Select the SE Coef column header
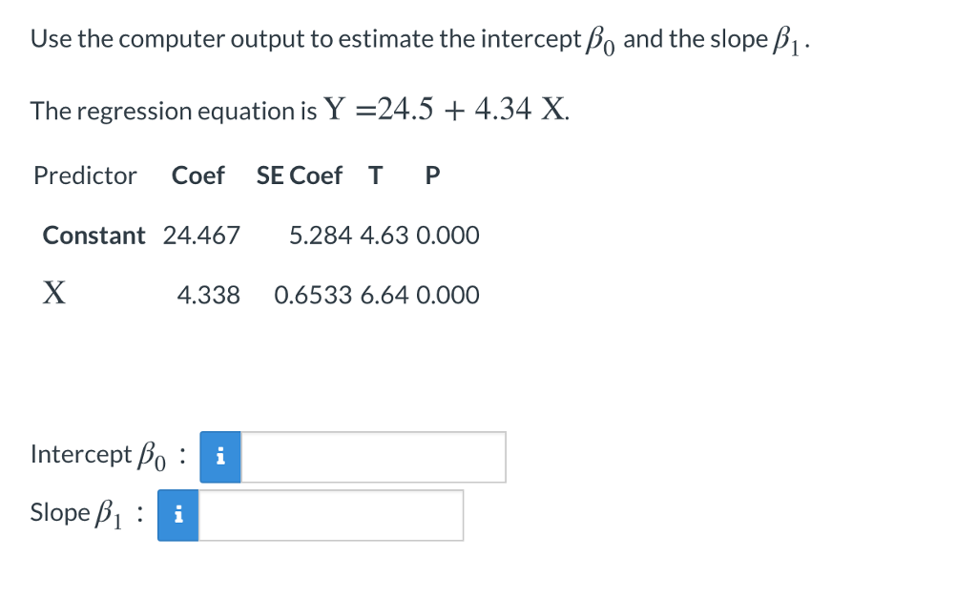Screen dimensions: 977x598 click(300, 175)
